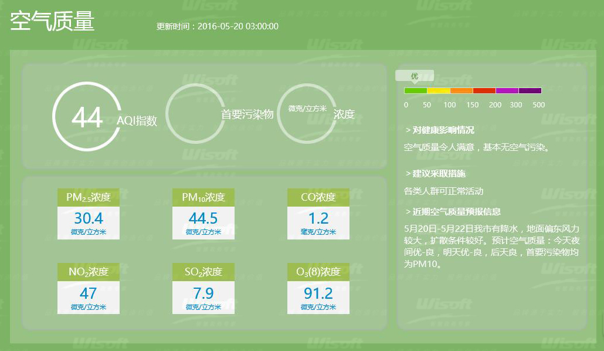The height and width of the screenshot is (351, 604).
Task: Select the CO concentration tile
Action: pyautogui.click(x=318, y=214)
